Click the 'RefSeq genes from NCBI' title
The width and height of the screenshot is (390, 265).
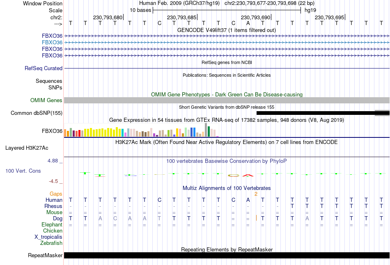click(x=227, y=62)
